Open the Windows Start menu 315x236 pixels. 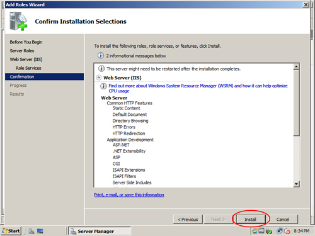point(11,231)
